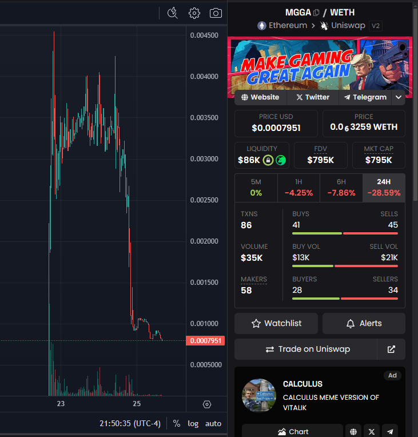Click the Ethereum chain logo
Screen dimensions: 418x437
tap(261, 26)
